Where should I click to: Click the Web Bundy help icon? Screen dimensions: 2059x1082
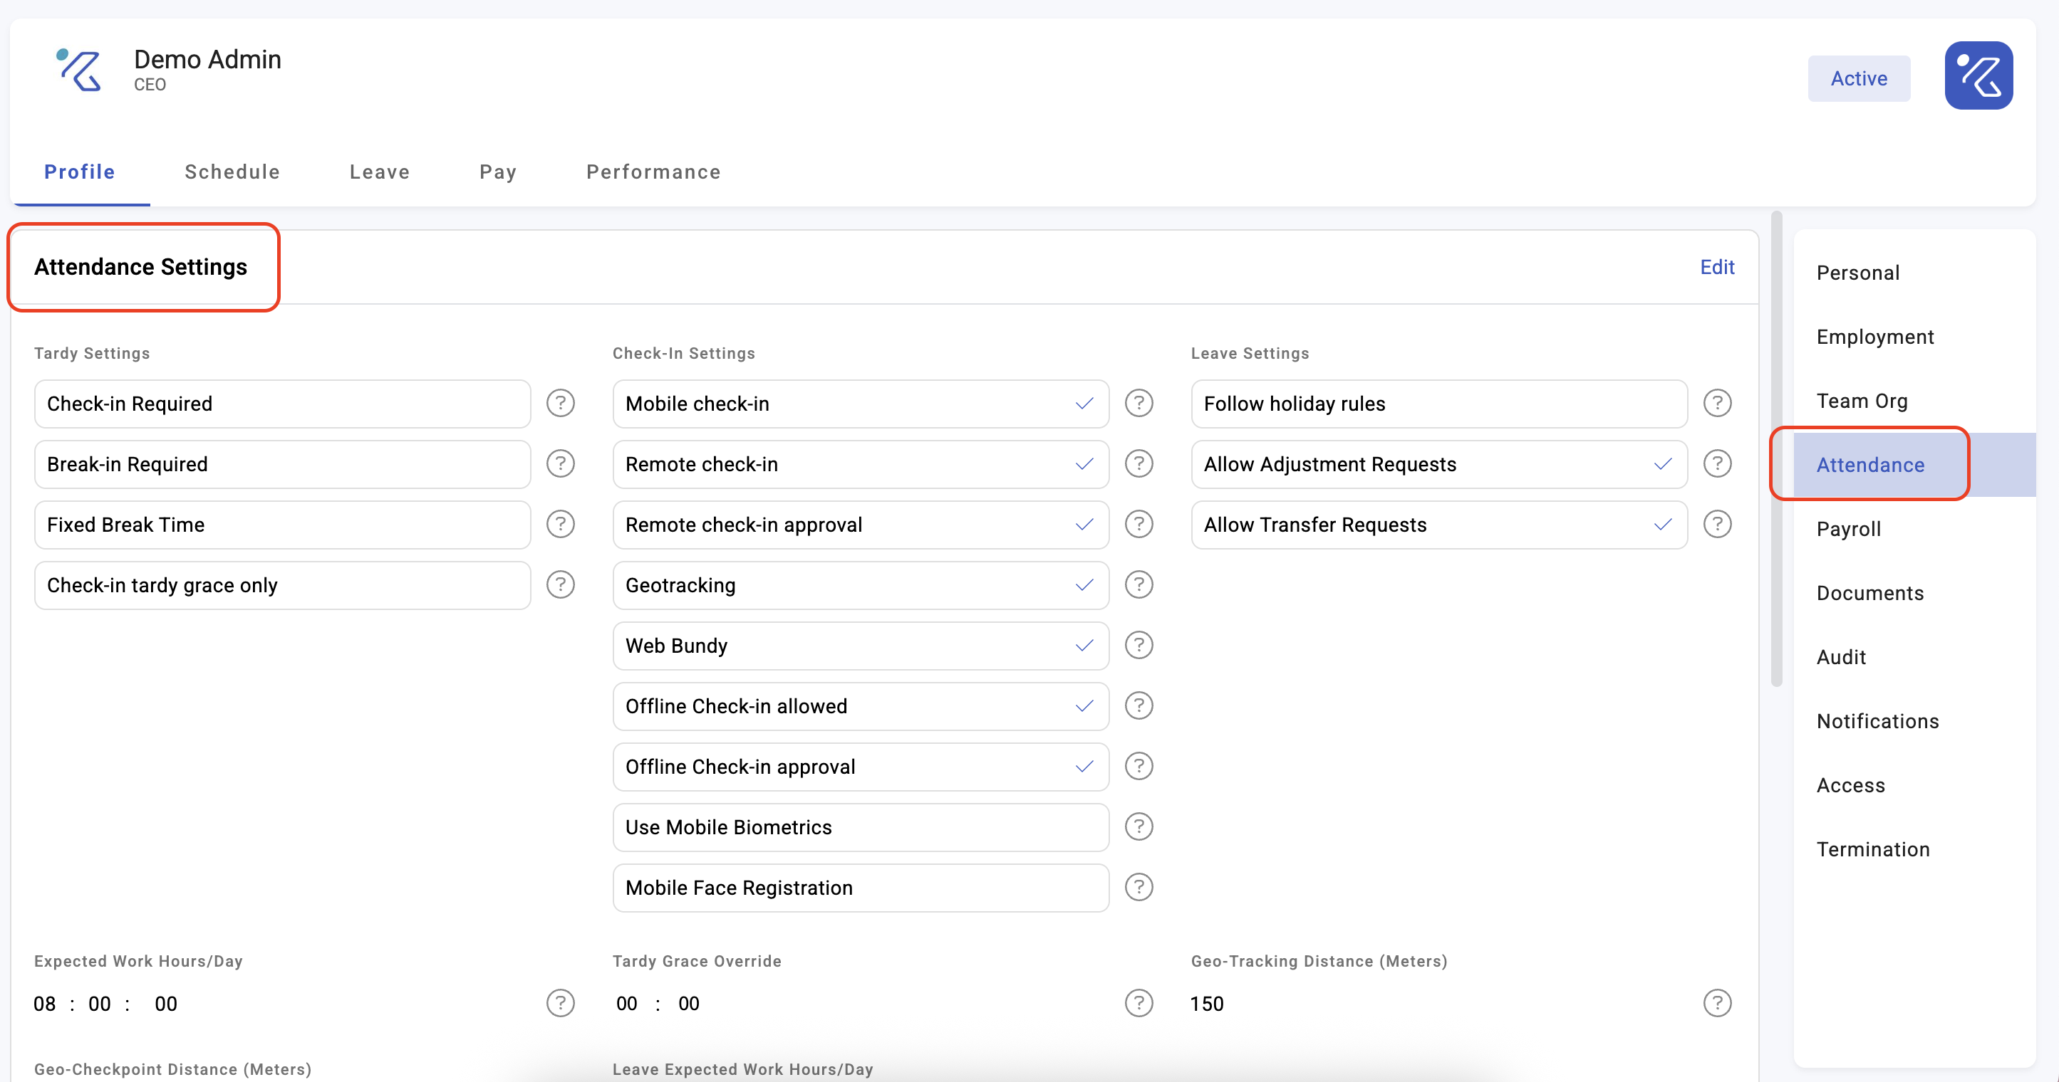pos(1139,645)
